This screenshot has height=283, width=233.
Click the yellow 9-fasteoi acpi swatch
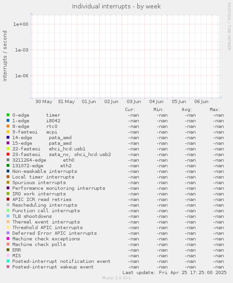[x=8, y=132]
